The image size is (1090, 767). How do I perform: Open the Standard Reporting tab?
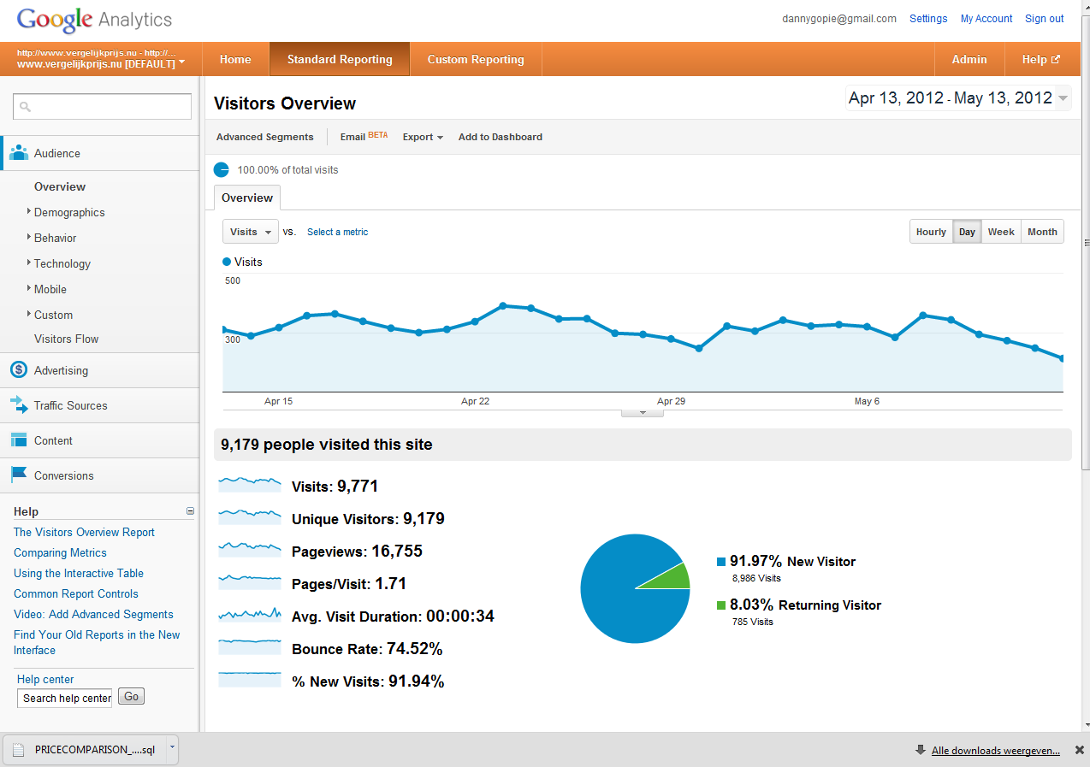340,59
